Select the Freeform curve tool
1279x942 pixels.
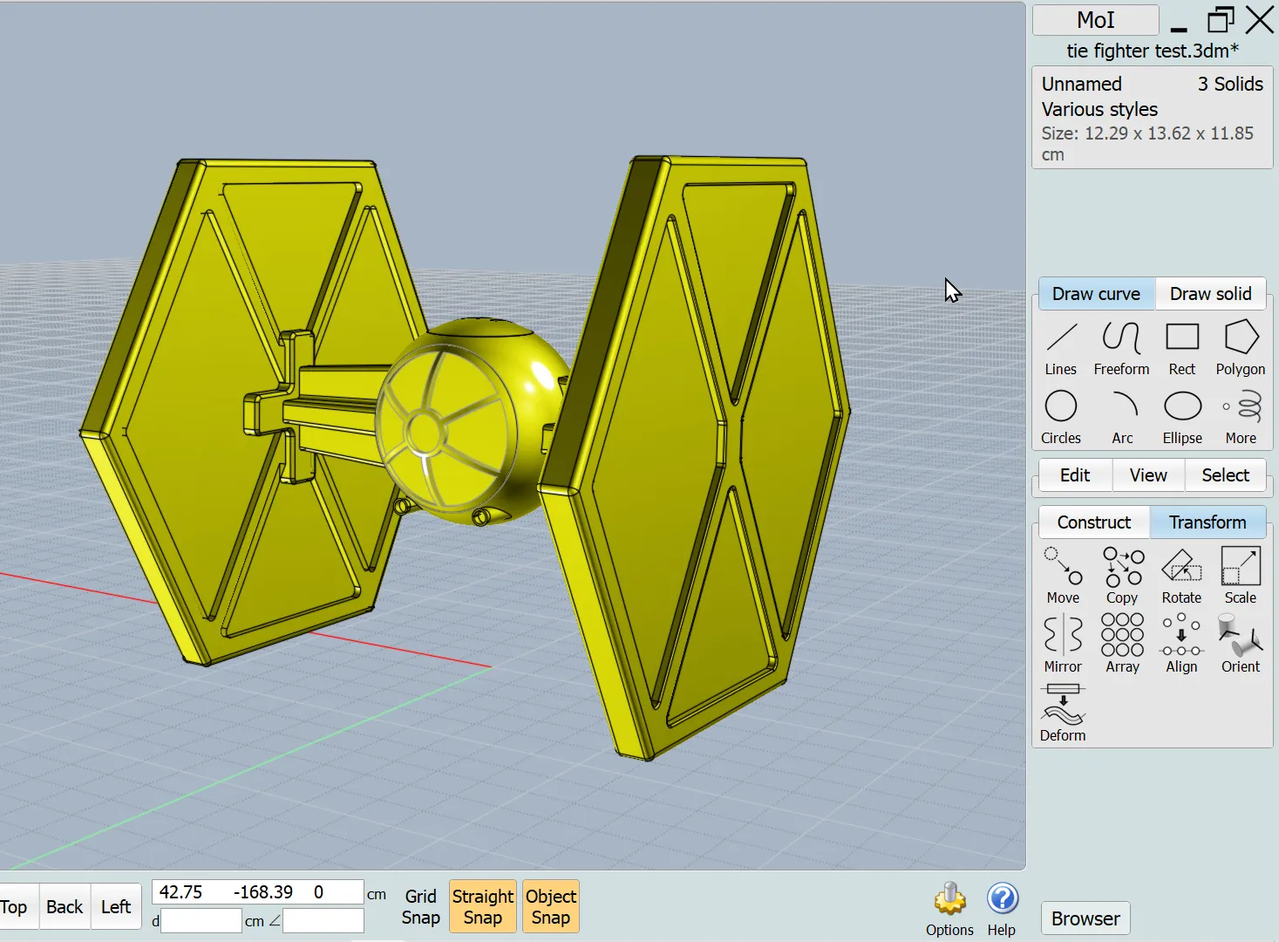[1121, 347]
